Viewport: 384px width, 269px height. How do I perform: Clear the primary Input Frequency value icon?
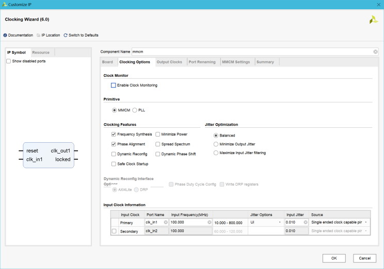[210, 223]
